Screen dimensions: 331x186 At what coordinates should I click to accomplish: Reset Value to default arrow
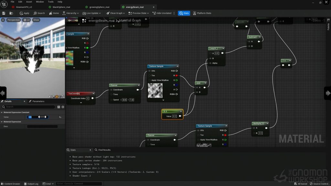pos(60,117)
